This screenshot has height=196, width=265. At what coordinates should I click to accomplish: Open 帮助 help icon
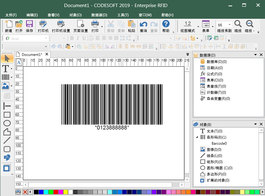(x=166, y=26)
